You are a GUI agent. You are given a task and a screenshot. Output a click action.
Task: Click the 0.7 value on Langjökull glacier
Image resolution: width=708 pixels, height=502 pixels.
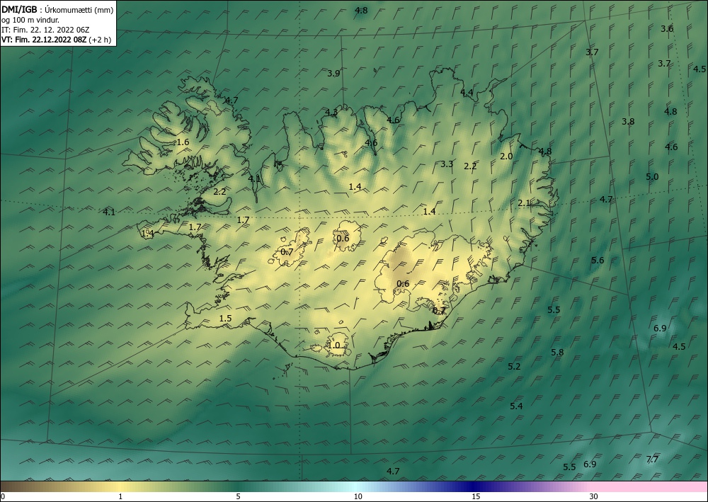[x=287, y=252]
